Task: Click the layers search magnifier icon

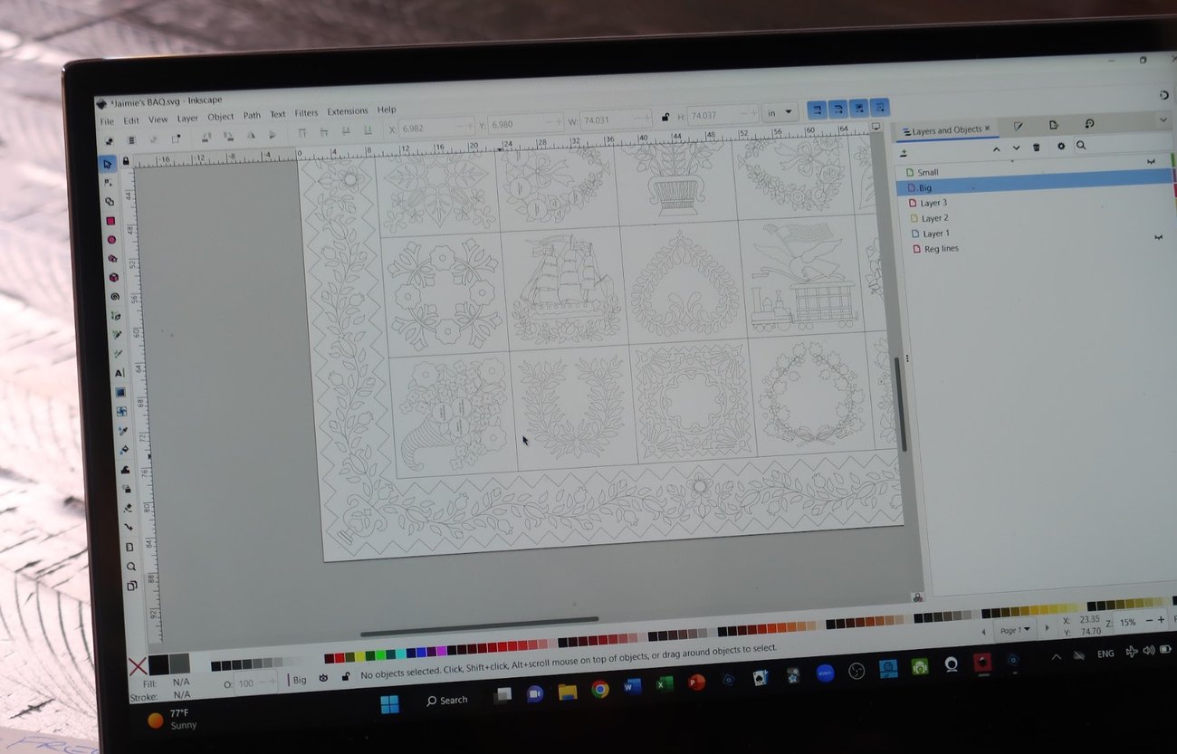Action: coord(1081,146)
